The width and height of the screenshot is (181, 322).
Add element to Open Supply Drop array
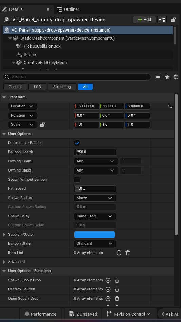108,299
